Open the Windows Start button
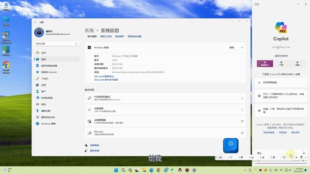 [x=116, y=170]
